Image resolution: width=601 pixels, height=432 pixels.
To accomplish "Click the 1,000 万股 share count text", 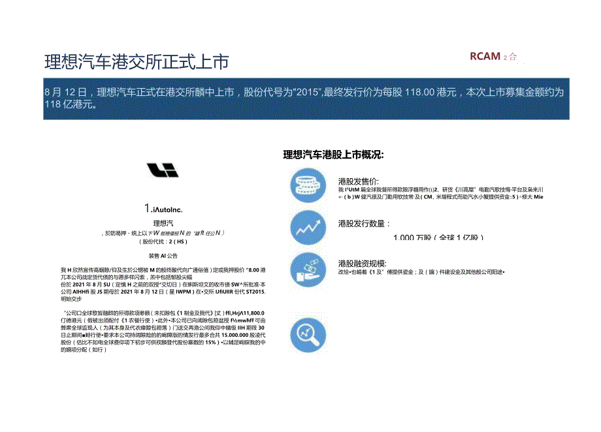I will point(438,237).
